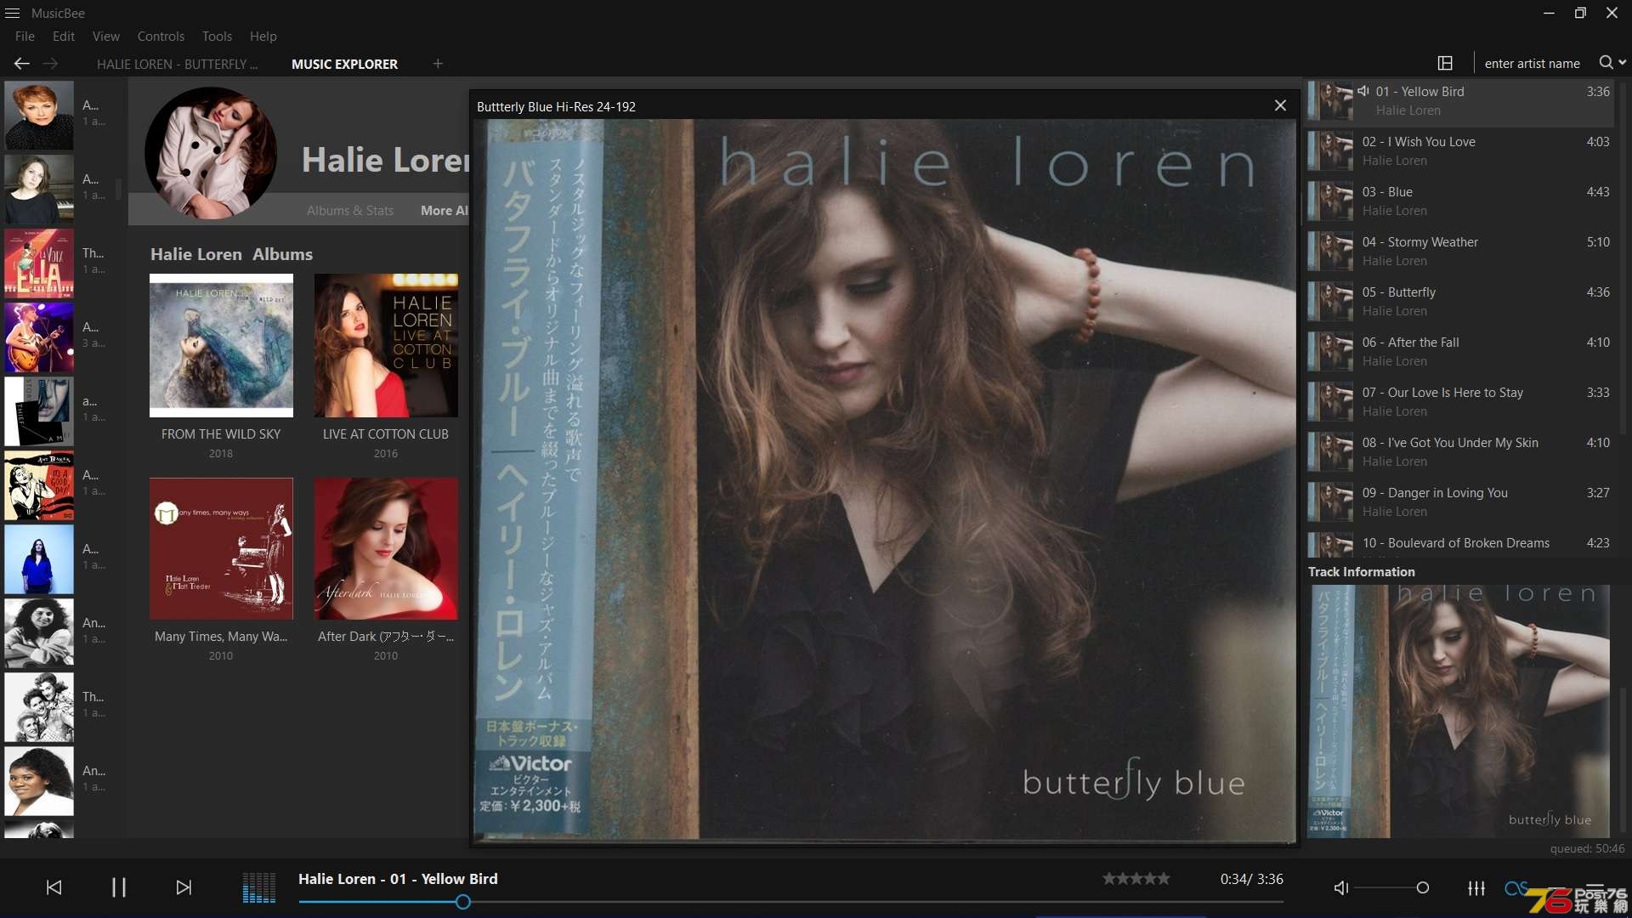The width and height of the screenshot is (1632, 918).
Task: Select track 07 - Our Love Is Here to Stay
Action: coord(1460,402)
